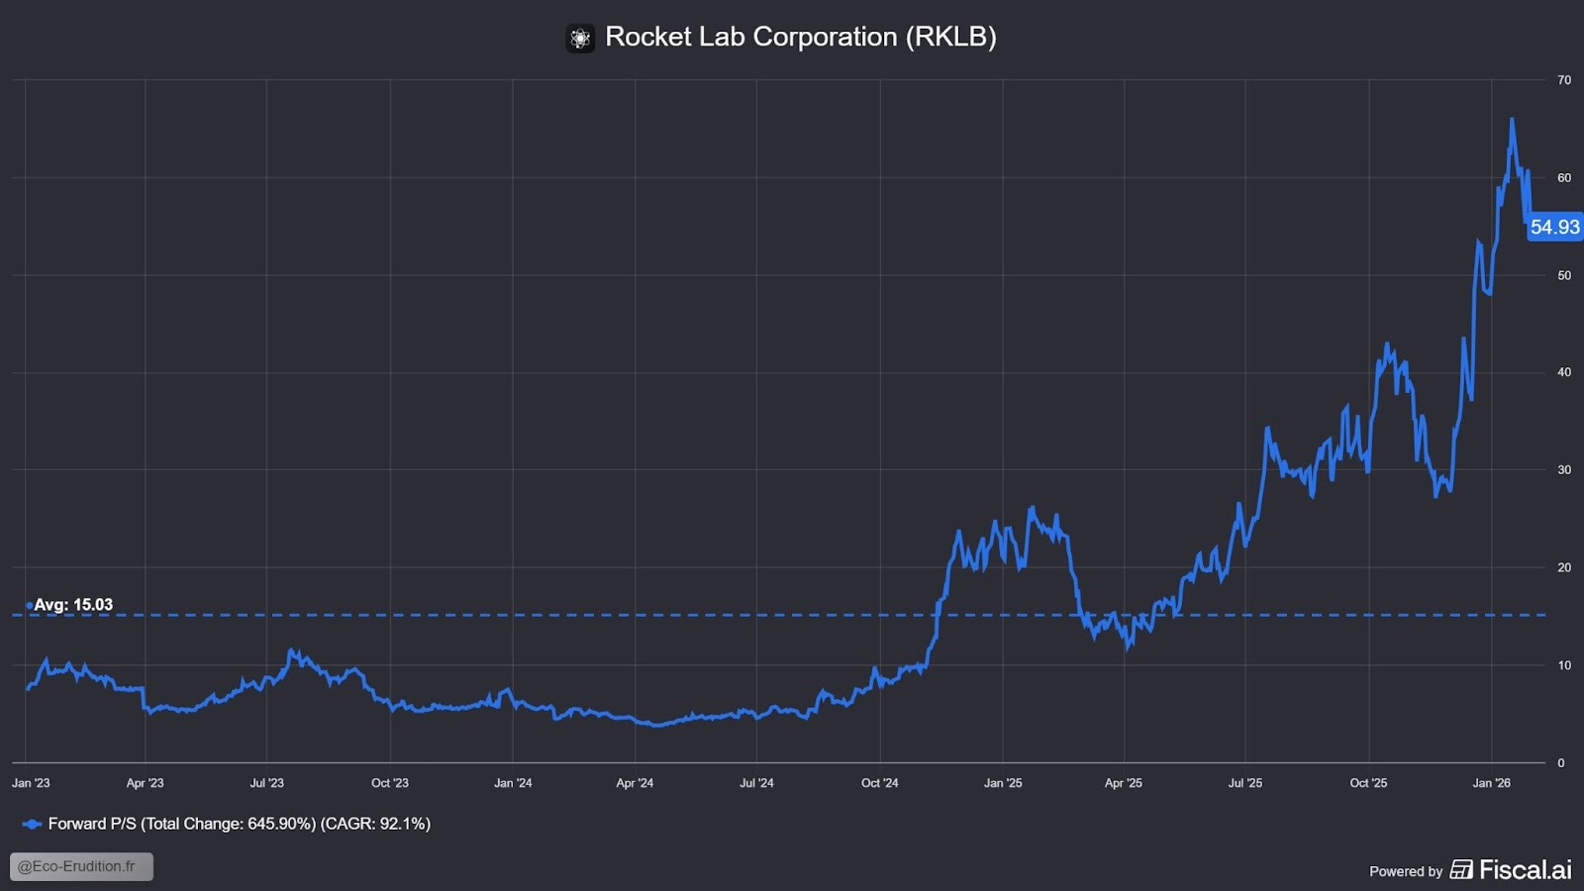This screenshot has width=1584, height=891.
Task: Select the 40 y-axis value
Action: (x=1564, y=372)
